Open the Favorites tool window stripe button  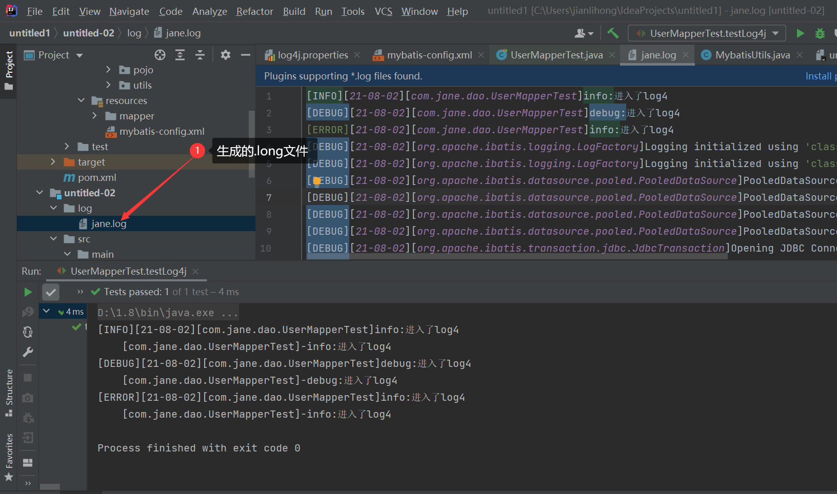tap(9, 458)
